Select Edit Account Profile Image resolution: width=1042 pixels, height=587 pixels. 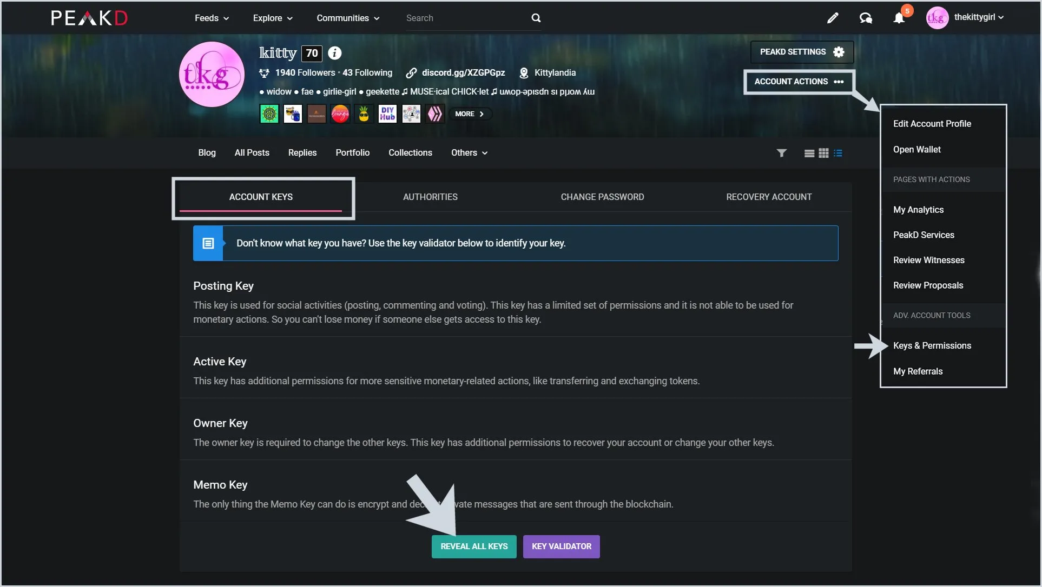tap(932, 124)
